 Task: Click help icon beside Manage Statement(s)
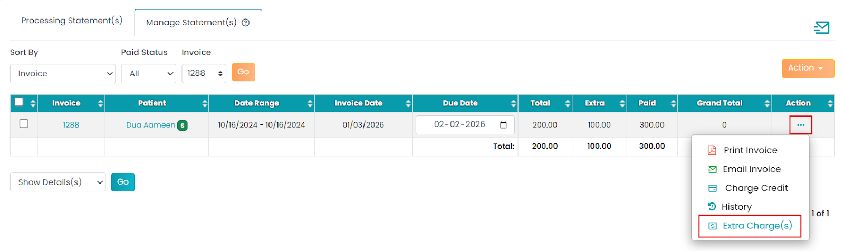[245, 23]
